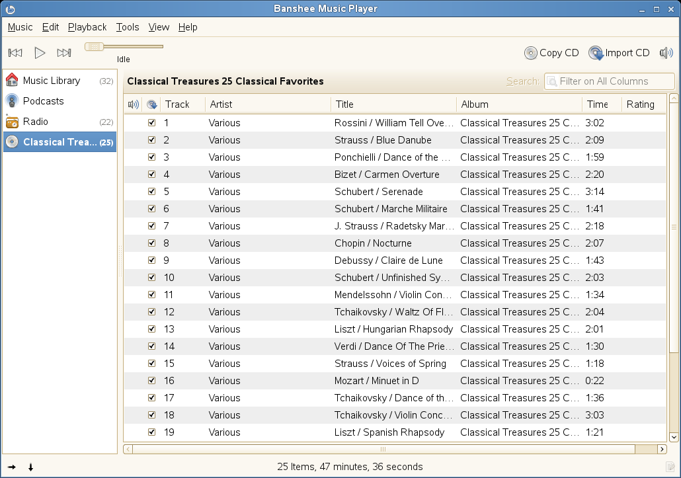This screenshot has height=478, width=681.
Task: Uncheck track 8 Chopin Nocturne
Action: 151,243
